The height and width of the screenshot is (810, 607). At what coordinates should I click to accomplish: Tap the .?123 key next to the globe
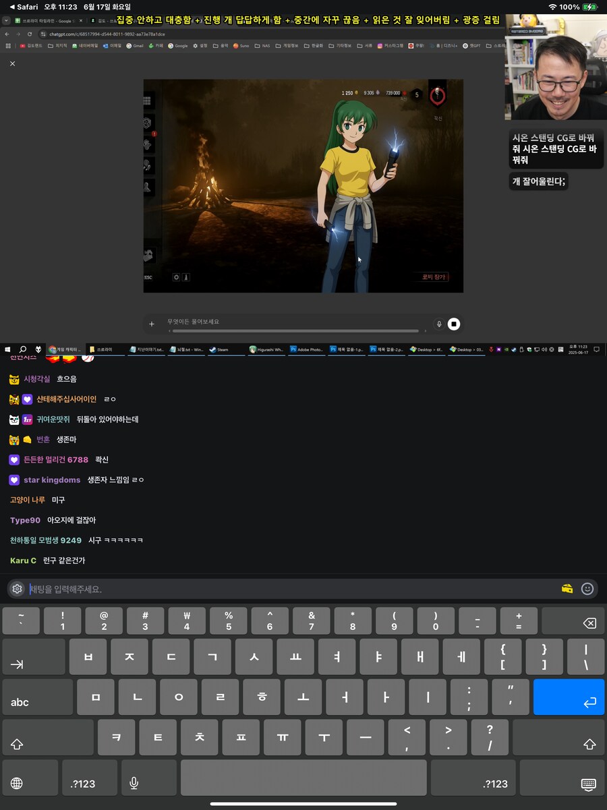click(90, 778)
